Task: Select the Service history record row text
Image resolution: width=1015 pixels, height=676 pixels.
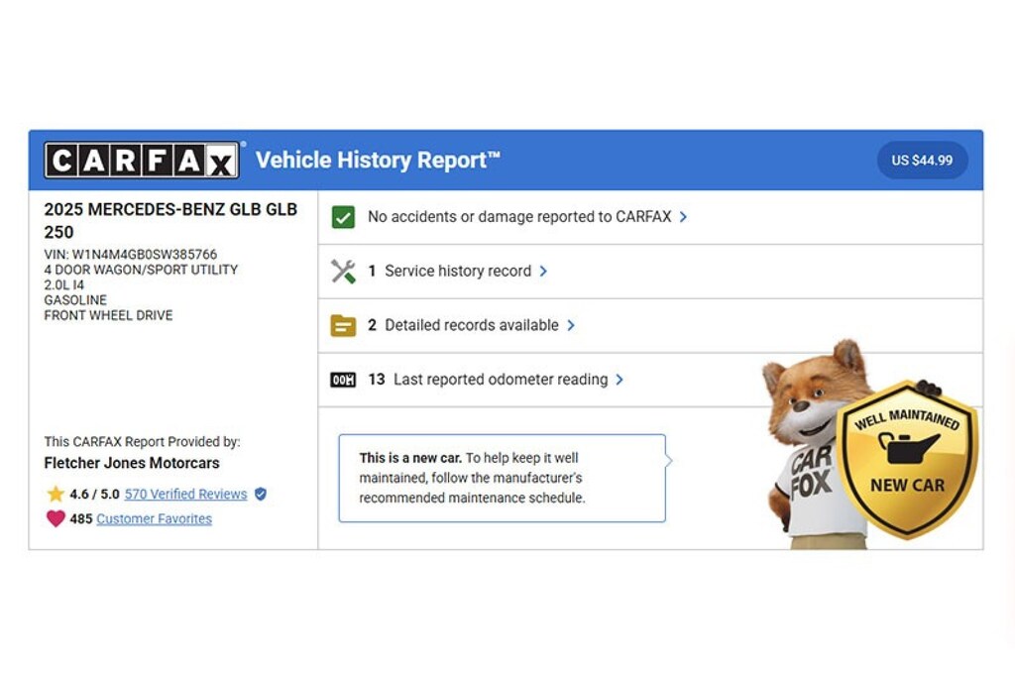Action: (x=458, y=272)
